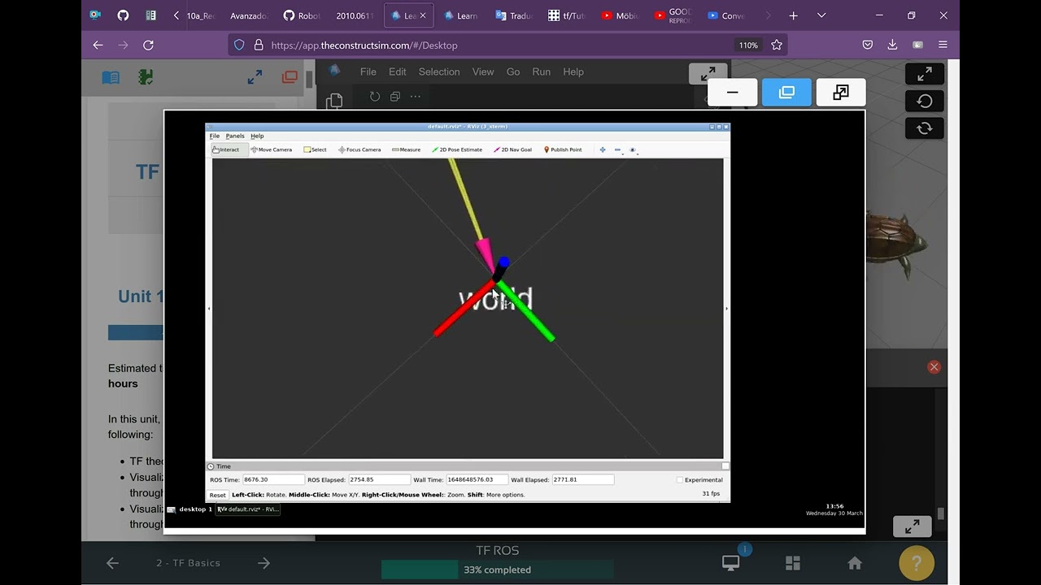1041x585 pixels.
Task: Click the home icon in bottom bar
Action: (855, 562)
